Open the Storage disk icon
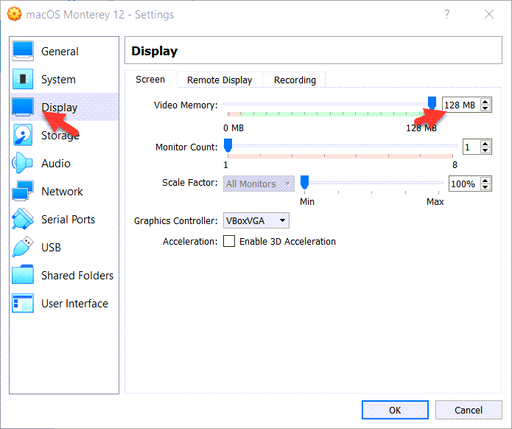Viewport: 512px width, 429px height. pos(23,136)
